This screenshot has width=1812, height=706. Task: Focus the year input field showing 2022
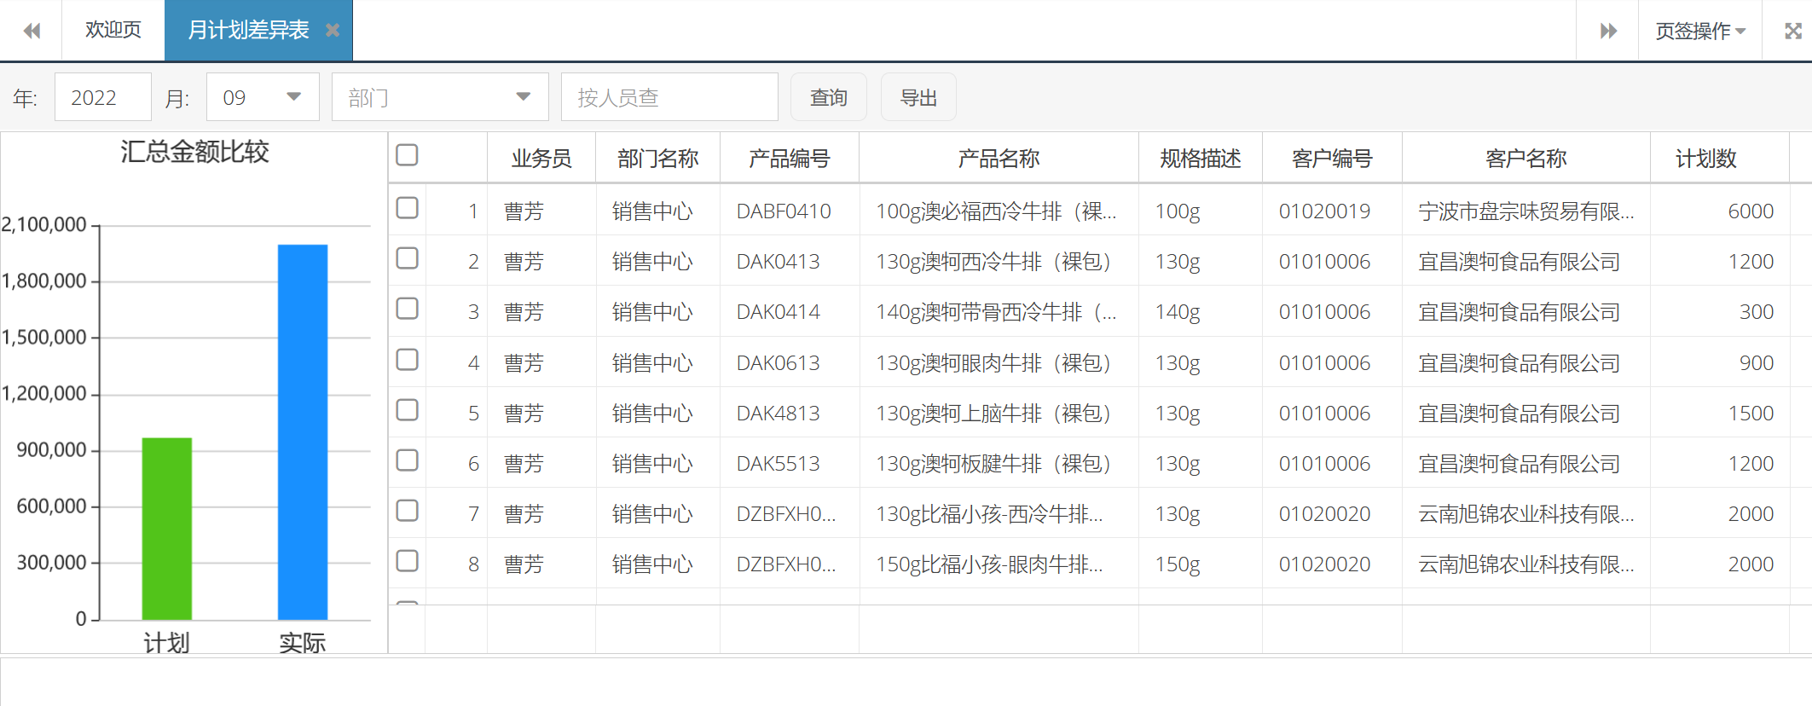(102, 97)
